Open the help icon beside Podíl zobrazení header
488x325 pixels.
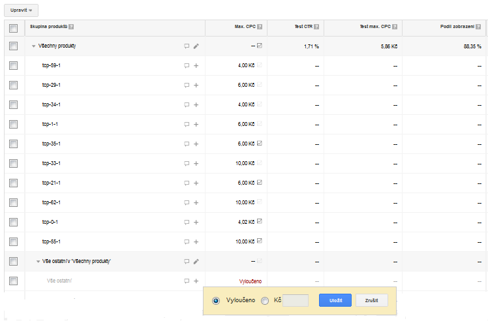tap(478, 27)
